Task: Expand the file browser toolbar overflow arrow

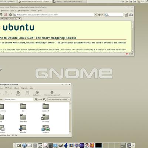Action: coord(69,93)
